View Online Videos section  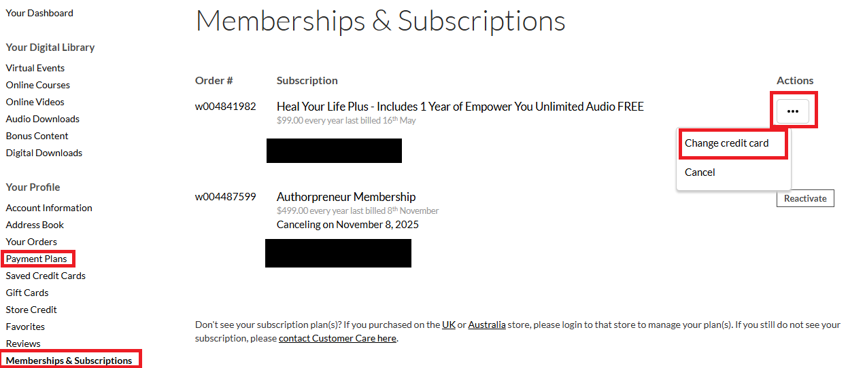click(35, 102)
